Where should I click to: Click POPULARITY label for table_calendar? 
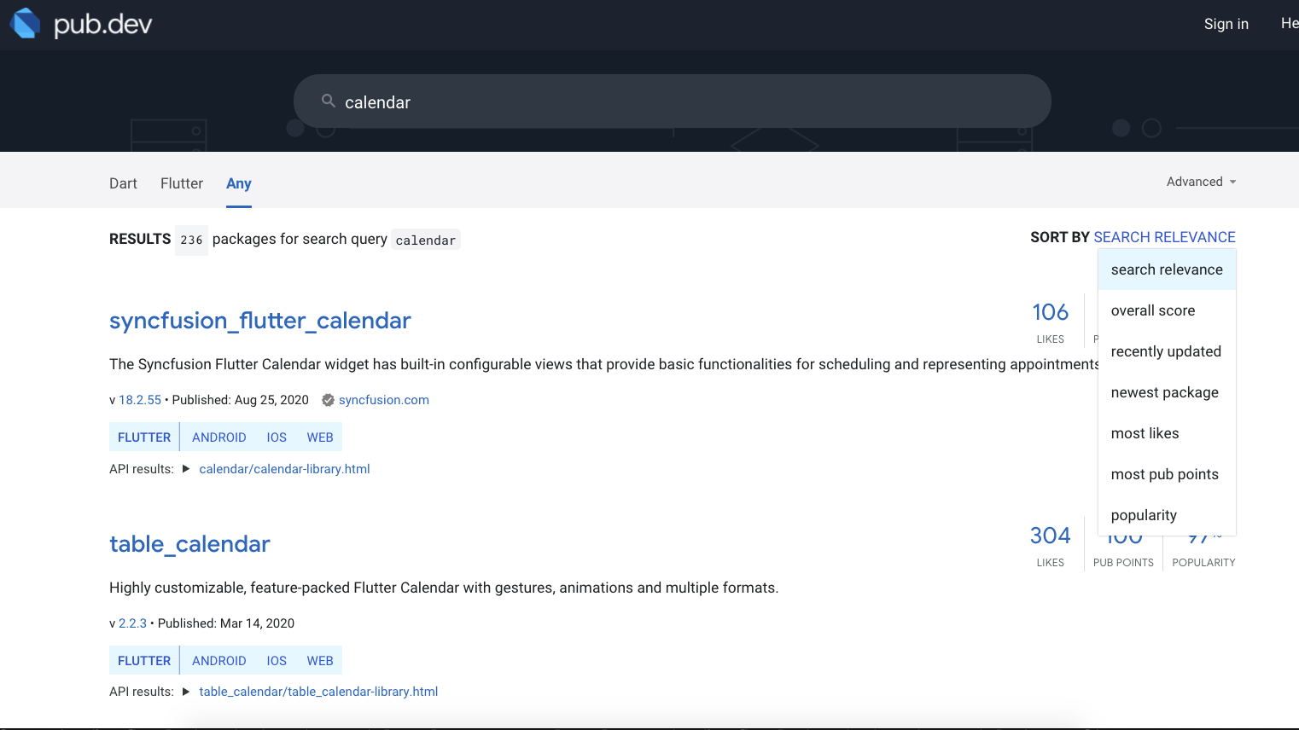(1203, 563)
